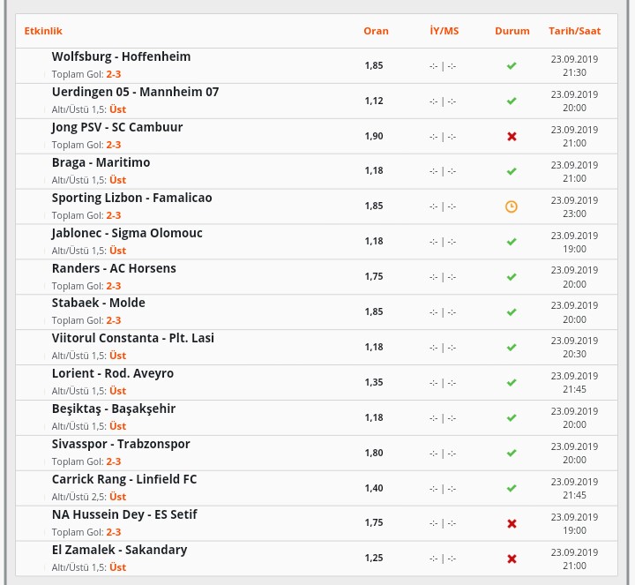Click the green checkmark for Braga - Maritimo

[x=512, y=171]
